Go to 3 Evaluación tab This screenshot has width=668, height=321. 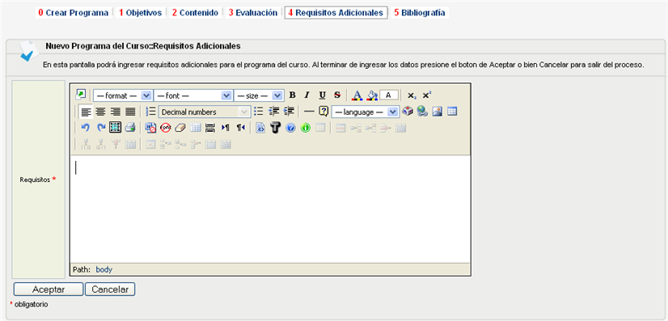pos(252,13)
